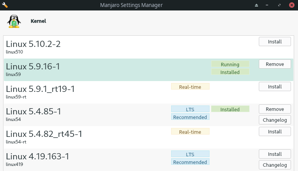Install Linux 4.19.163-1 kernel
298x171 pixels.
click(x=275, y=154)
